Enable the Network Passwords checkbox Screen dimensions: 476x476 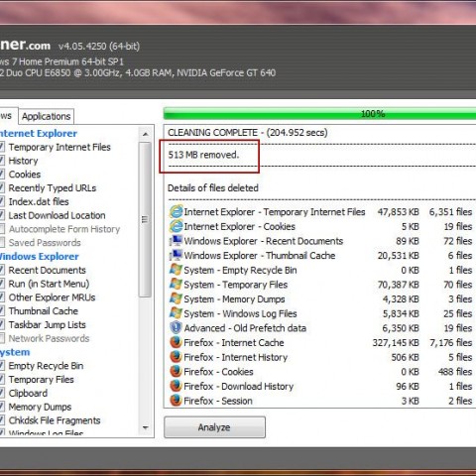coord(2,338)
